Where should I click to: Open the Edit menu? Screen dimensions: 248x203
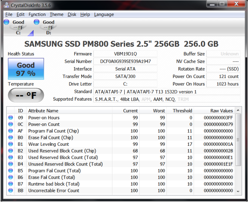tap(20, 15)
